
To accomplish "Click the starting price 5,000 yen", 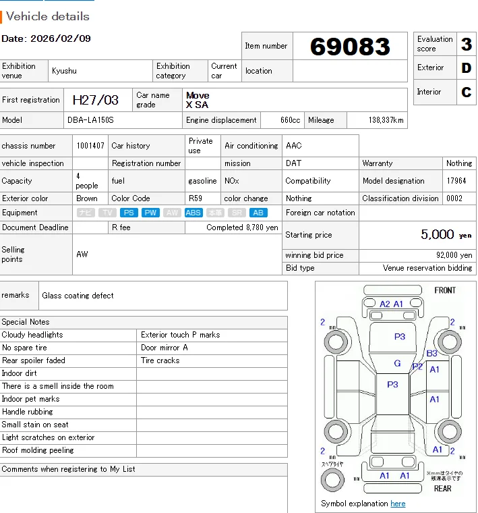I will tap(446, 235).
